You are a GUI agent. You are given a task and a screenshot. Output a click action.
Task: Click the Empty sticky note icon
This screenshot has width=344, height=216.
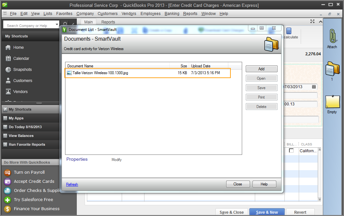(333, 102)
